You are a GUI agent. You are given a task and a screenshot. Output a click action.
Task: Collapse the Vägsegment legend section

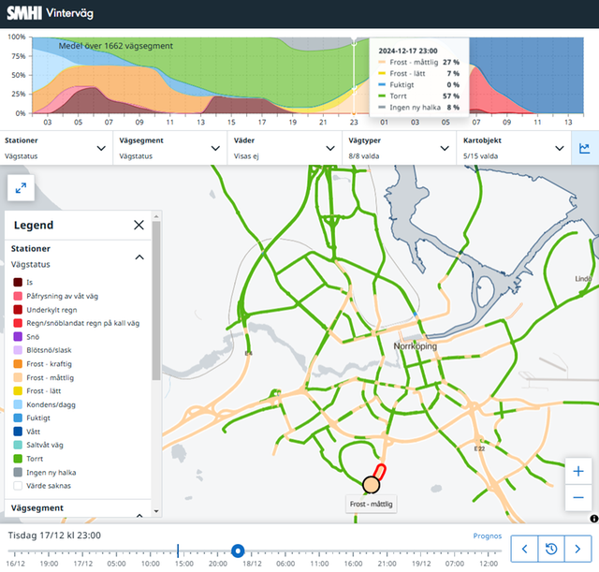tap(139, 513)
